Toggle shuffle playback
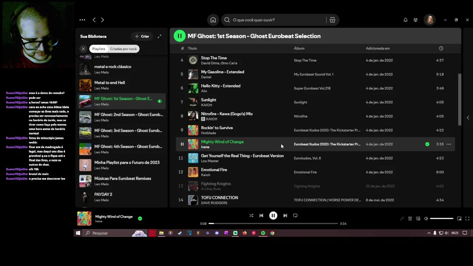473x266 pixels. coord(251,215)
